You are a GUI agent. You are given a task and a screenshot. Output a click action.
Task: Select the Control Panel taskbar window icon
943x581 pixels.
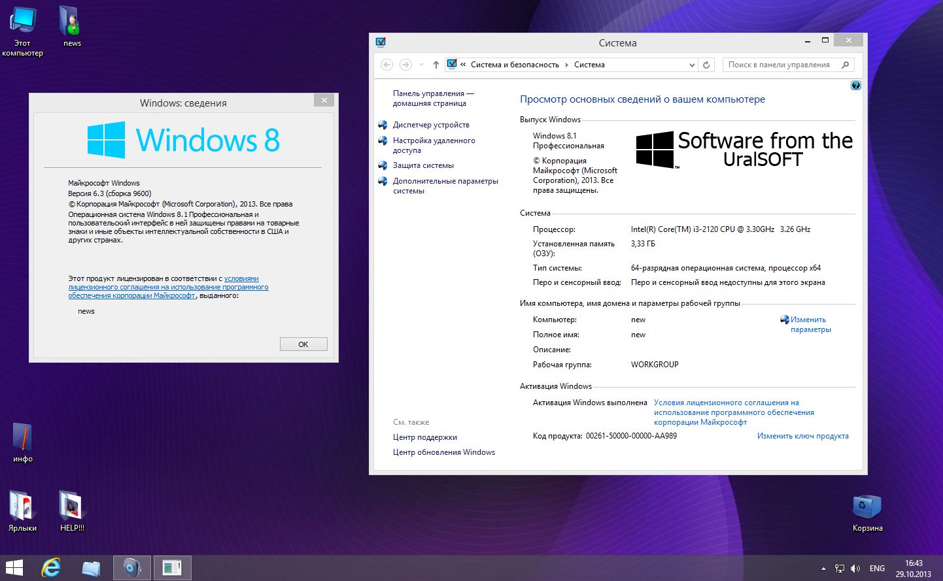pyautogui.click(x=172, y=568)
